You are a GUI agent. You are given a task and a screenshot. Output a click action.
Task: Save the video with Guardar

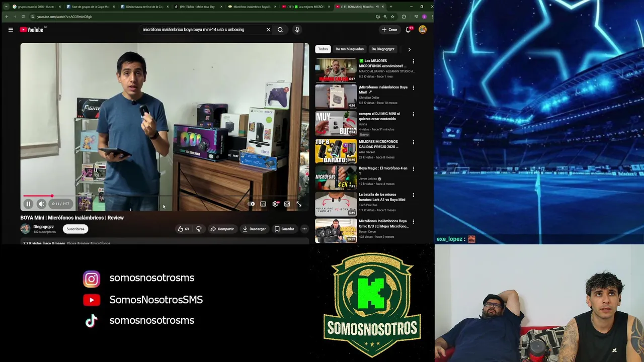coord(284,229)
